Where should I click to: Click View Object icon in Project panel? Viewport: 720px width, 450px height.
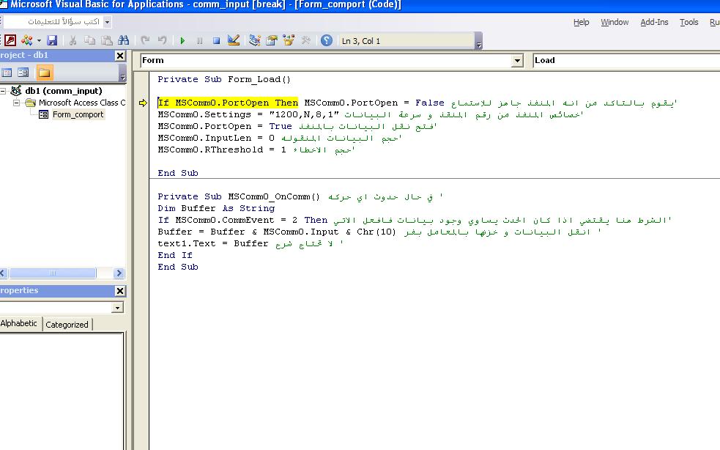tap(23, 73)
